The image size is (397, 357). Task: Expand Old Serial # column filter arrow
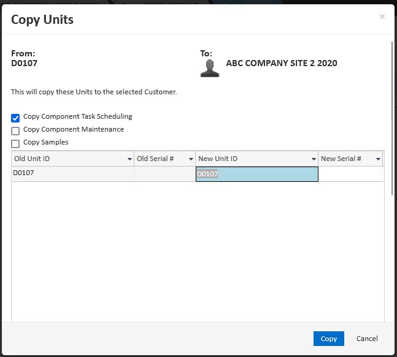pyautogui.click(x=191, y=159)
